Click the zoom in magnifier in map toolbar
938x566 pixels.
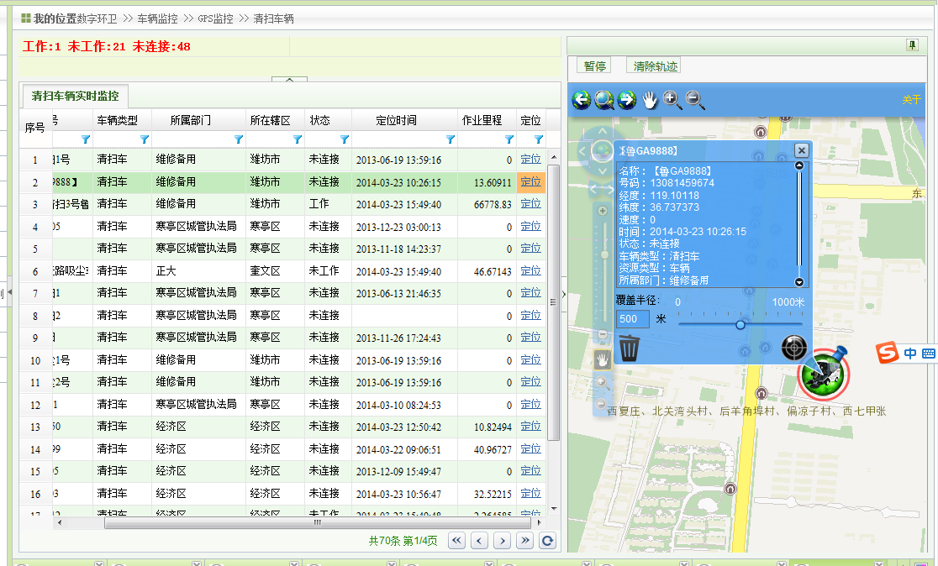[x=672, y=100]
